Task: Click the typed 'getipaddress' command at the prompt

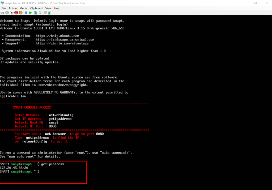Action: 53,164
